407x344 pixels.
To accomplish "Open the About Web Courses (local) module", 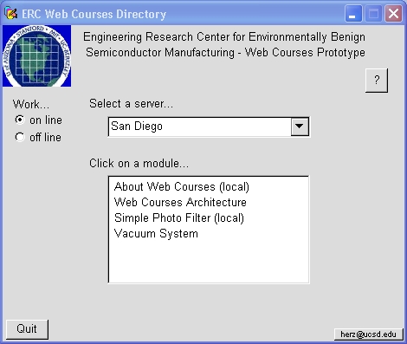I will pyautogui.click(x=182, y=187).
